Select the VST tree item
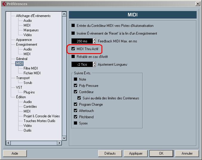Image resolution: width=202 pixels, height=160 pixels. pos(19,87)
